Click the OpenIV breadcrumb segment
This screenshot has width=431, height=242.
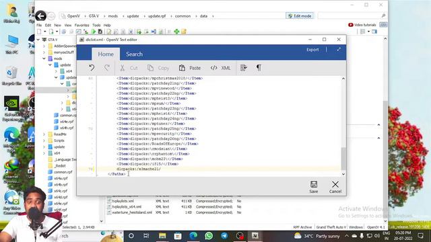tap(73, 16)
